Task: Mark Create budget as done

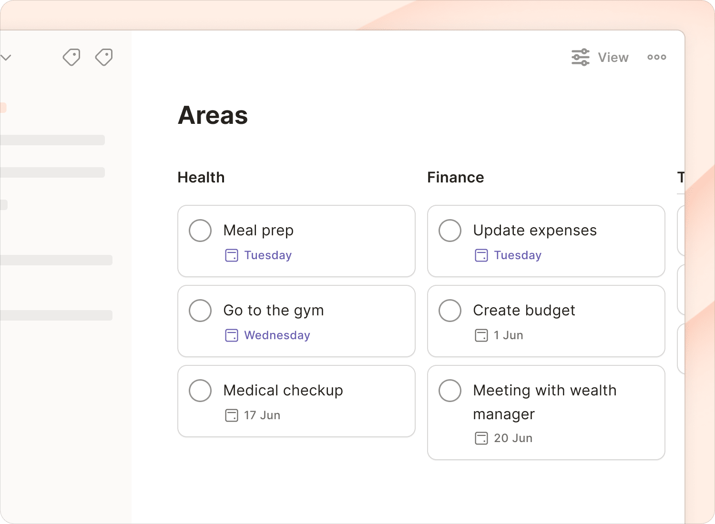Action: [450, 311]
